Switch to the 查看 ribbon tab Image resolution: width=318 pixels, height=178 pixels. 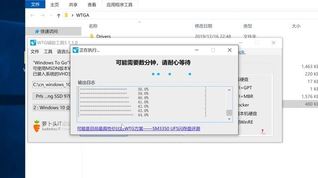91,4
